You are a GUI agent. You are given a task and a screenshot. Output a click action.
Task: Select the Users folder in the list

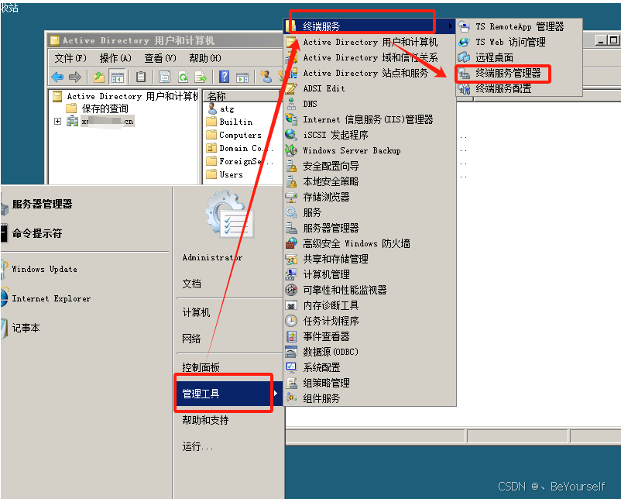coord(231,174)
